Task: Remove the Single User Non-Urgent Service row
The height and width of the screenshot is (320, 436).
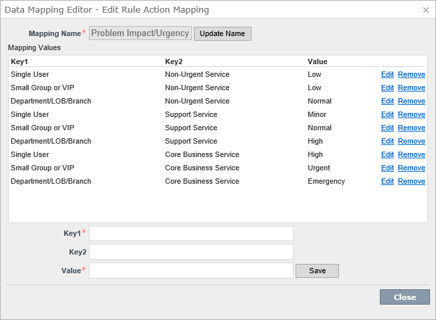Action: click(411, 74)
